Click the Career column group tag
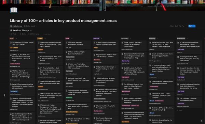This screenshot has width=205, height=124. [x=40, y=38]
